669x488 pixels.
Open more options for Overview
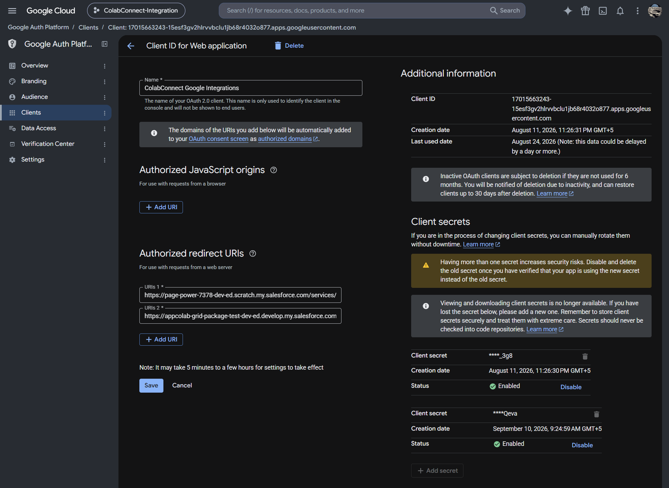pyautogui.click(x=105, y=66)
